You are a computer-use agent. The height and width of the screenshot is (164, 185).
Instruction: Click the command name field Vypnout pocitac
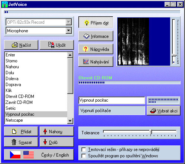coord(112,100)
